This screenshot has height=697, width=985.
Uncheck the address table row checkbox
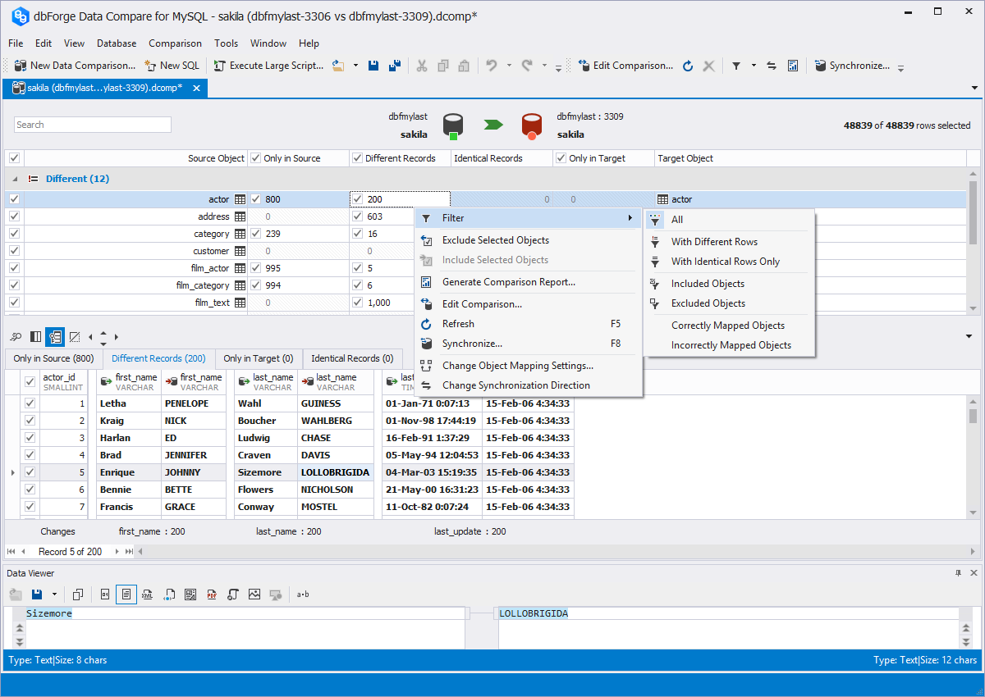[14, 216]
